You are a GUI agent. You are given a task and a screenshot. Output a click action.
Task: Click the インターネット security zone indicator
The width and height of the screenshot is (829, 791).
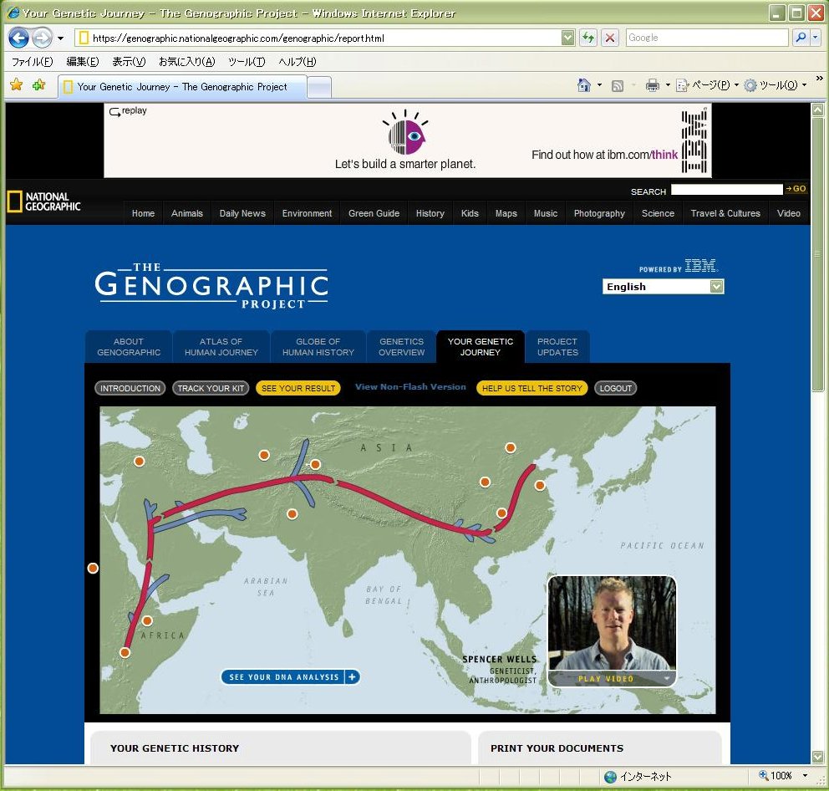pos(638,776)
